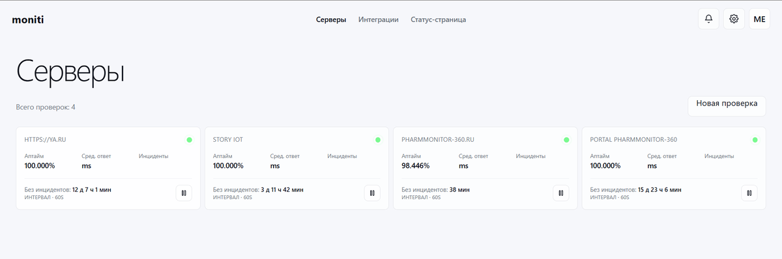This screenshot has width=782, height=259.
Task: Click '12 д 7 ч 1 мин' text
Action: click(92, 190)
